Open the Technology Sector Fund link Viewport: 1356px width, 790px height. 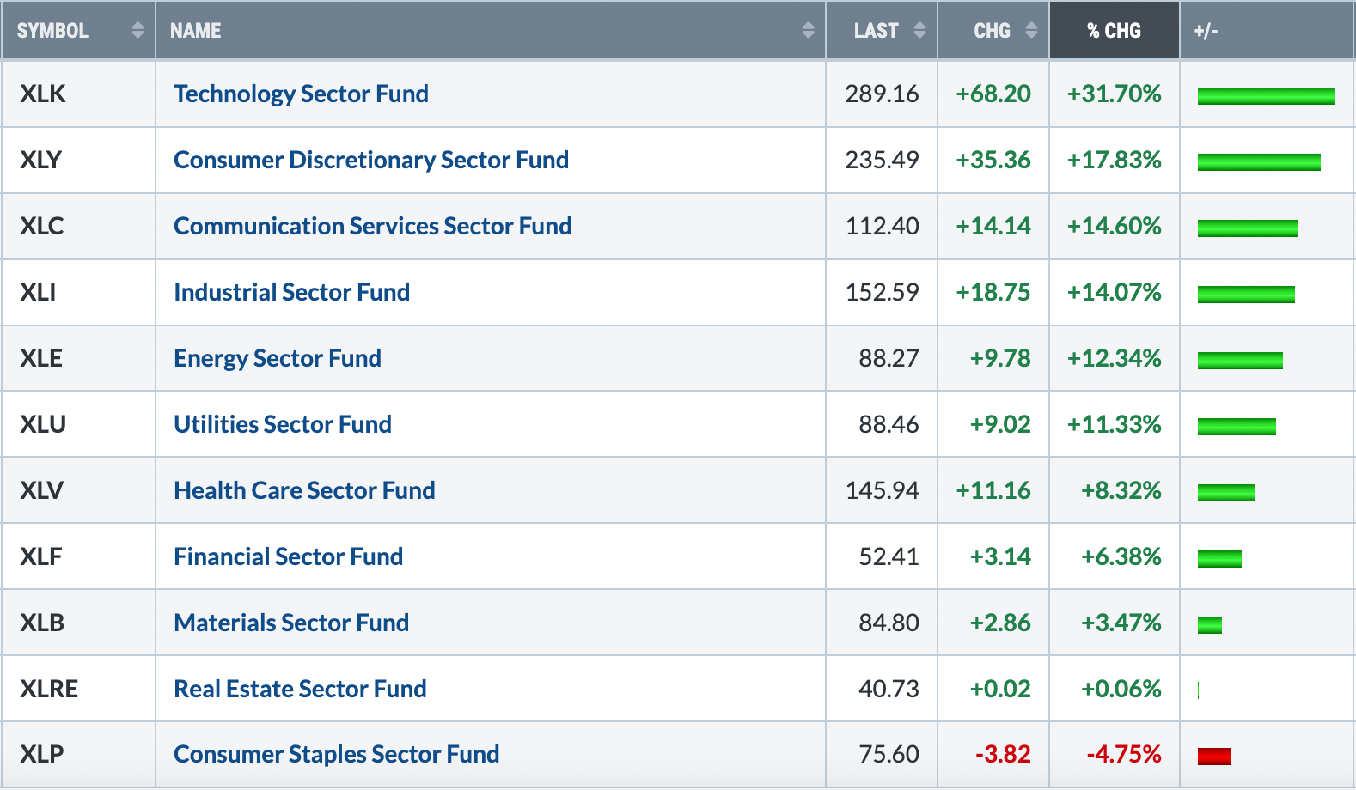301,94
